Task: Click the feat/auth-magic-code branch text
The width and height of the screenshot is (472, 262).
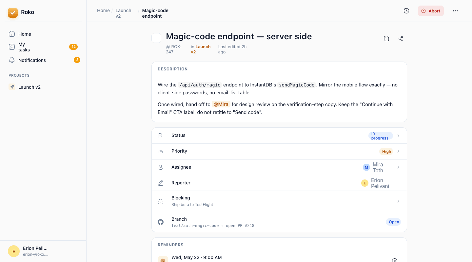Action: click(x=195, y=226)
